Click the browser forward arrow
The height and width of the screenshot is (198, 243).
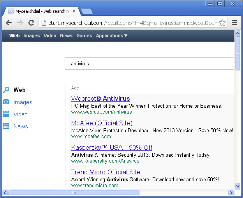[20, 23]
